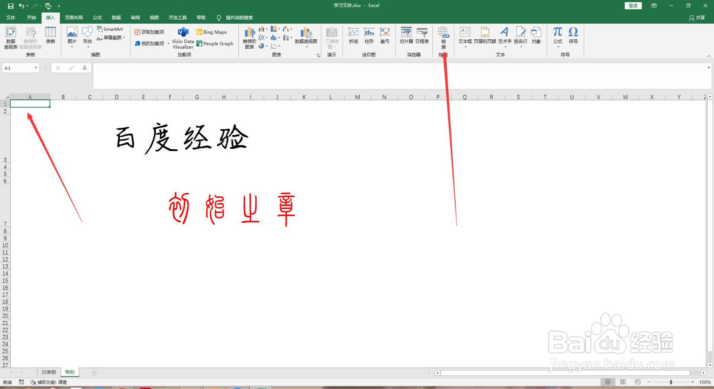The width and height of the screenshot is (714, 389).
Task: Click Get Add-ins (获取加载项)
Action: pyautogui.click(x=149, y=32)
